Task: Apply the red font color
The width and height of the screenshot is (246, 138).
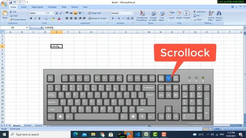Action: [59, 18]
